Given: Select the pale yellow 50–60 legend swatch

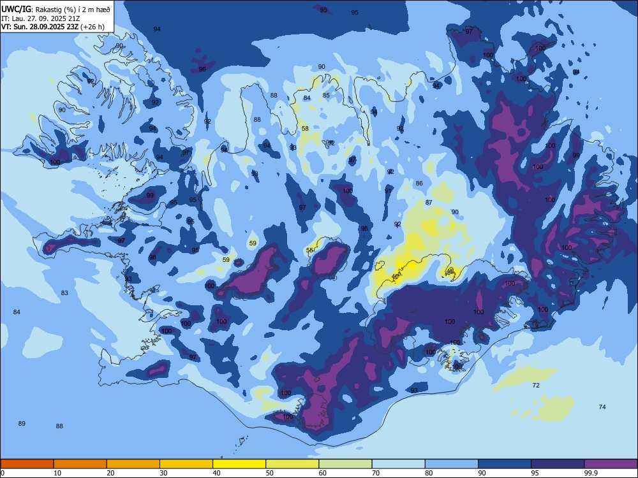Looking at the screenshot, I should pos(293,464).
